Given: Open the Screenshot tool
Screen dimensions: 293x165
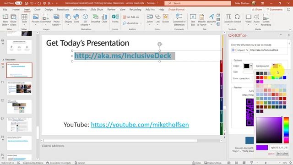Looking at the screenshot, I should [x=46, y=19].
